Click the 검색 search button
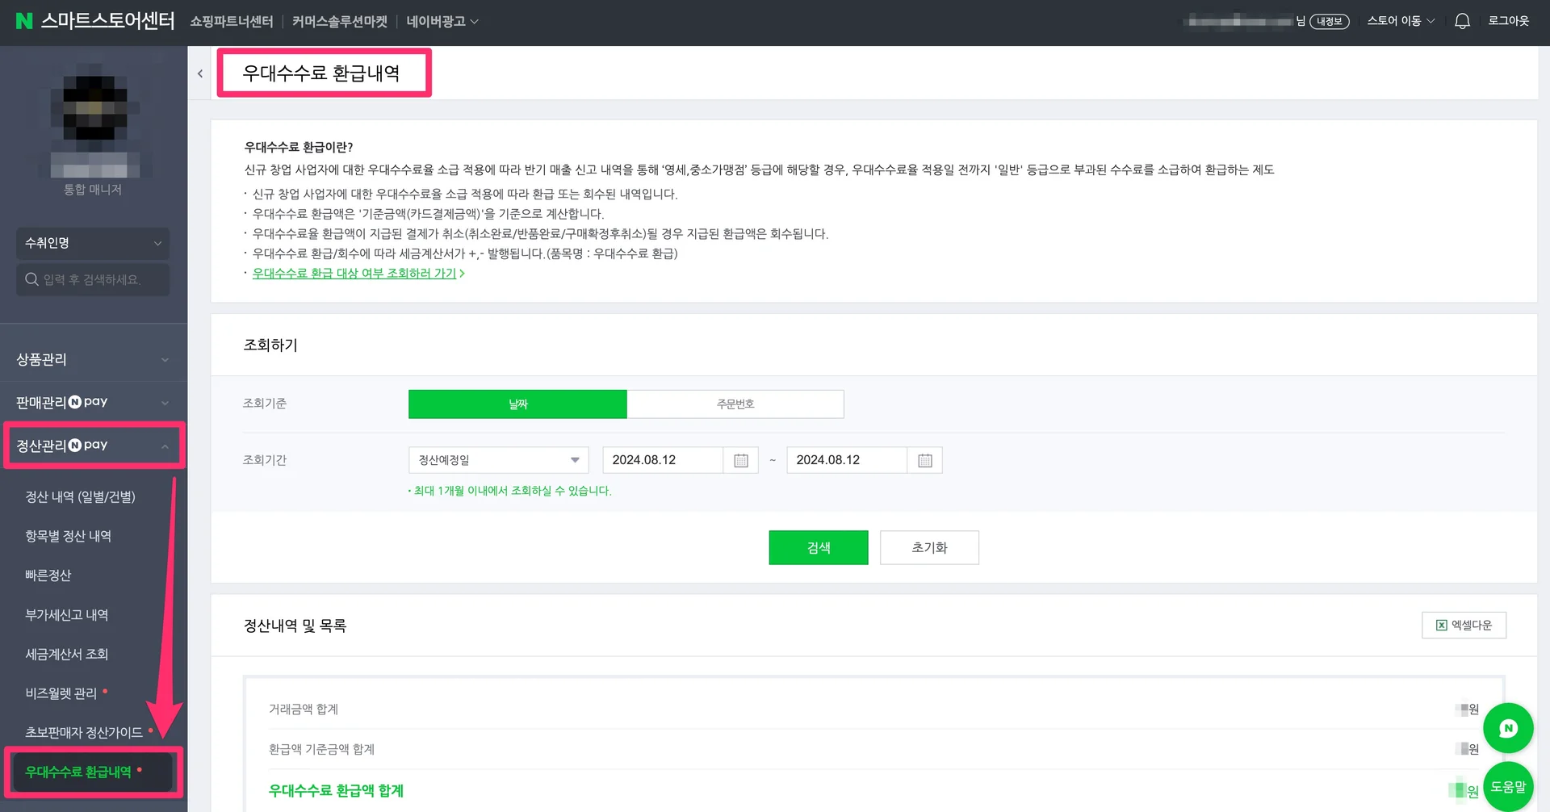The width and height of the screenshot is (1550, 812). (x=818, y=547)
